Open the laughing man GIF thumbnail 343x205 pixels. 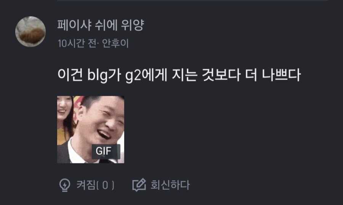pos(91,129)
